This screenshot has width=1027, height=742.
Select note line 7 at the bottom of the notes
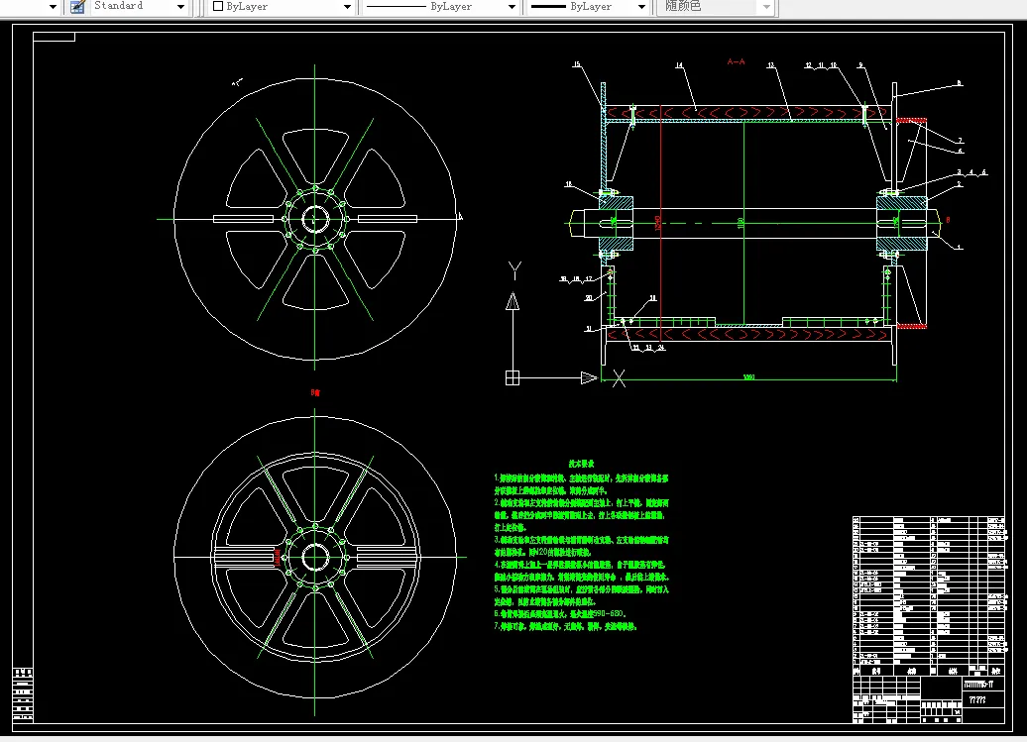(x=565, y=626)
